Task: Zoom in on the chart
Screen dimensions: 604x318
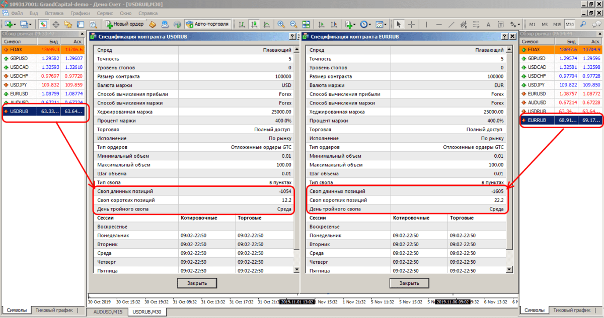Action: coord(280,24)
